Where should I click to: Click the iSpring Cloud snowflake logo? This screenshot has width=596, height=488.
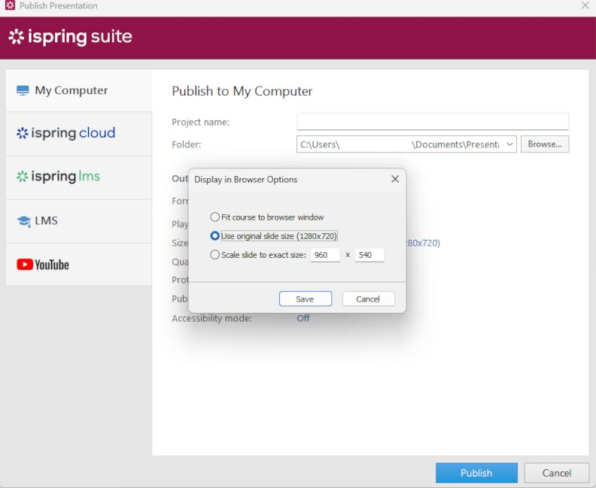coord(23,133)
